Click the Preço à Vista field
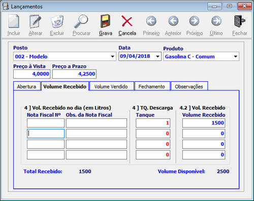The width and height of the screenshot is (254, 201). point(31,74)
